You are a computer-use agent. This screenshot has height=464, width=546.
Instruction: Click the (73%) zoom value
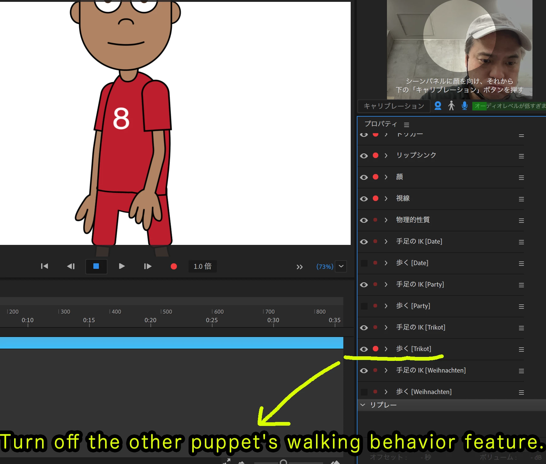[325, 267]
